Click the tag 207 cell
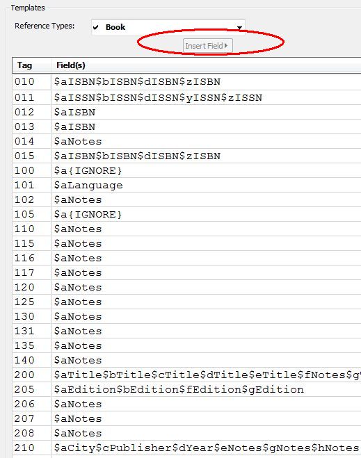361x458 pixels. pyautogui.click(x=24, y=418)
